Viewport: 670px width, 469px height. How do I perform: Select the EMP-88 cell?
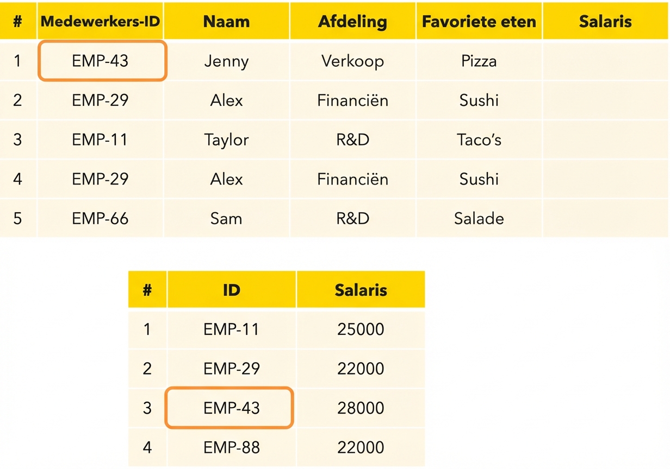click(x=231, y=448)
